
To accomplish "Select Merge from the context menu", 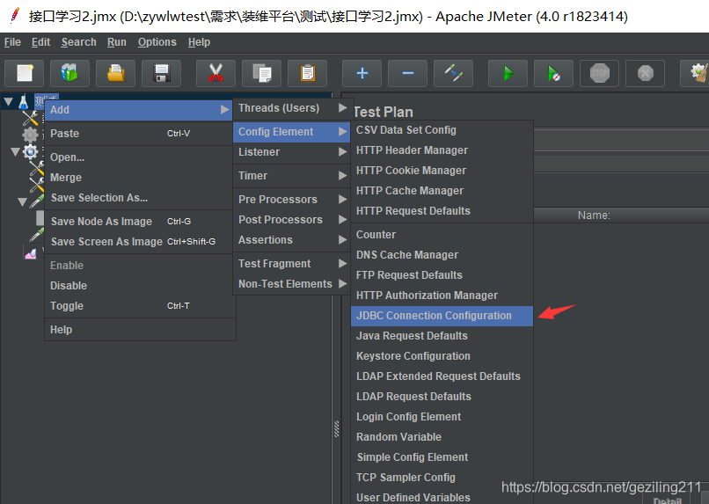I will 139,177.
